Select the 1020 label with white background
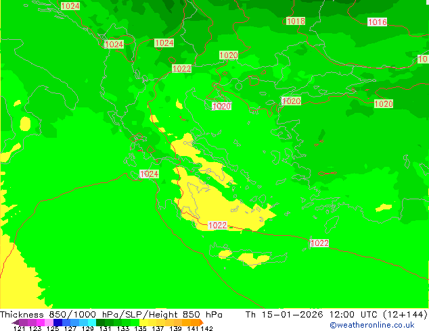The image size is (429, 331). coord(221,106)
